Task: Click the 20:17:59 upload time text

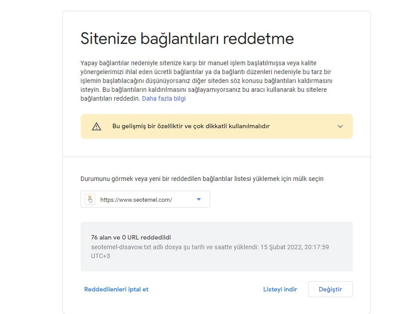Action: coord(316,247)
